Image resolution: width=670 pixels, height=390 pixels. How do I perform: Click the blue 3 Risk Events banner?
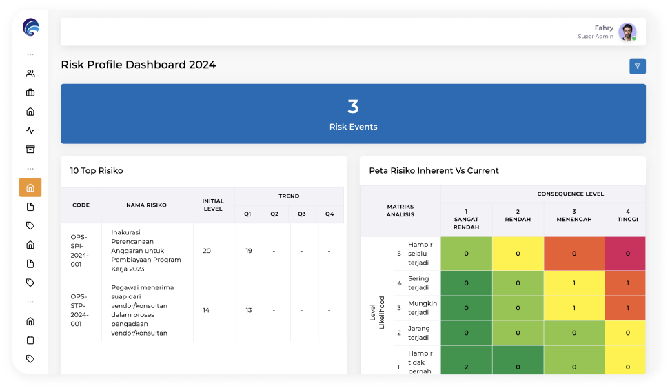353,114
